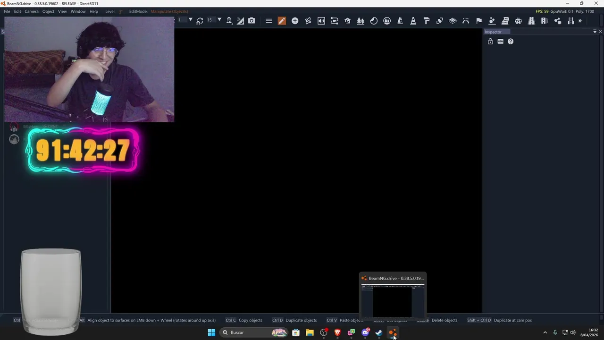
Task: Toggle the grid snap ruler icon
Action: (x=240, y=21)
